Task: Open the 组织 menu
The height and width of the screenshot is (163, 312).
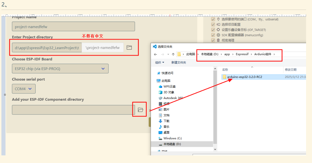Action: pyautogui.click(x=158, y=62)
